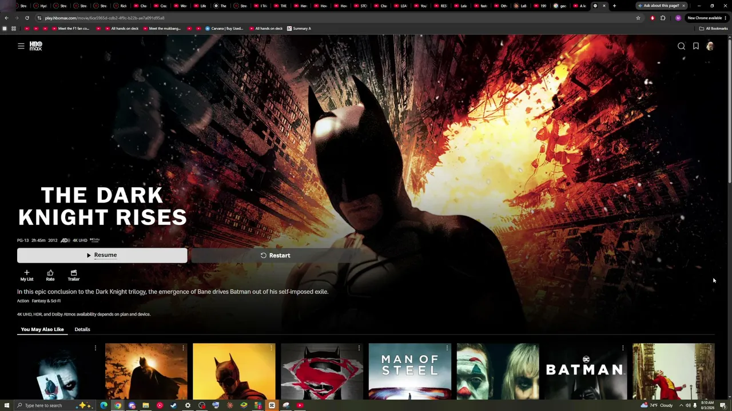732x411 pixels.
Task: Open options menu on DC Batman card
Action: click(x=623, y=348)
